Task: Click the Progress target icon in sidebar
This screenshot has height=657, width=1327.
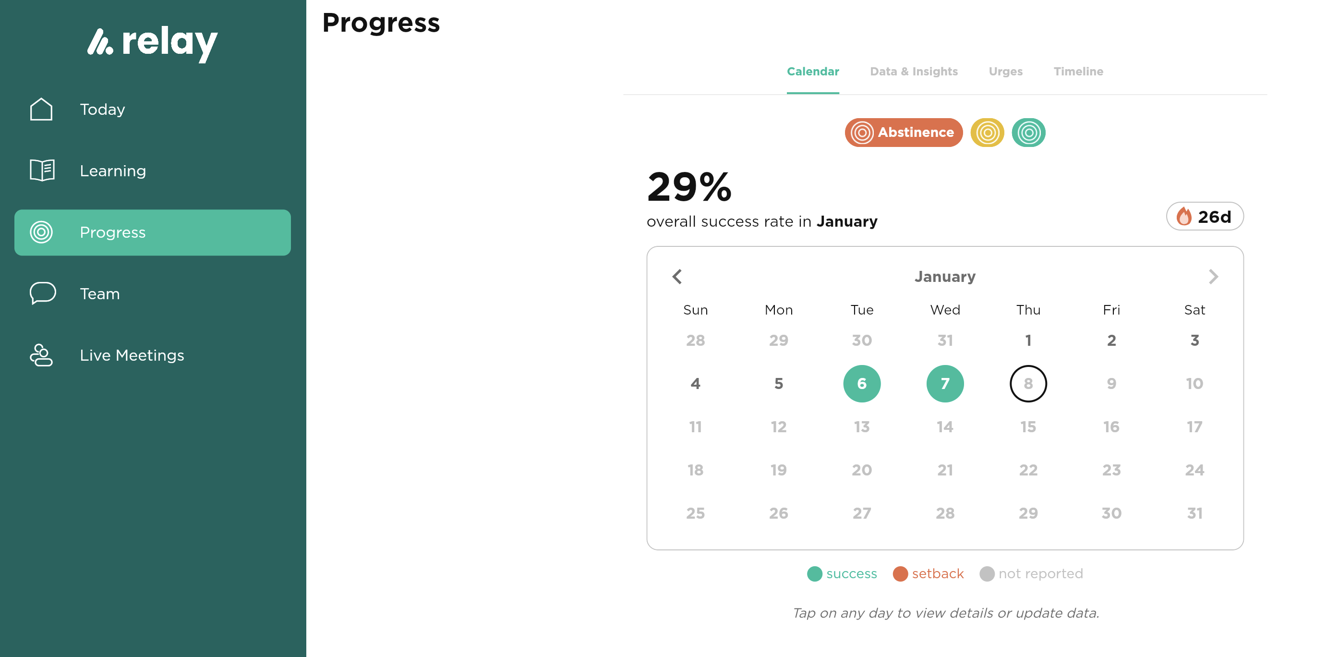Action: (41, 232)
